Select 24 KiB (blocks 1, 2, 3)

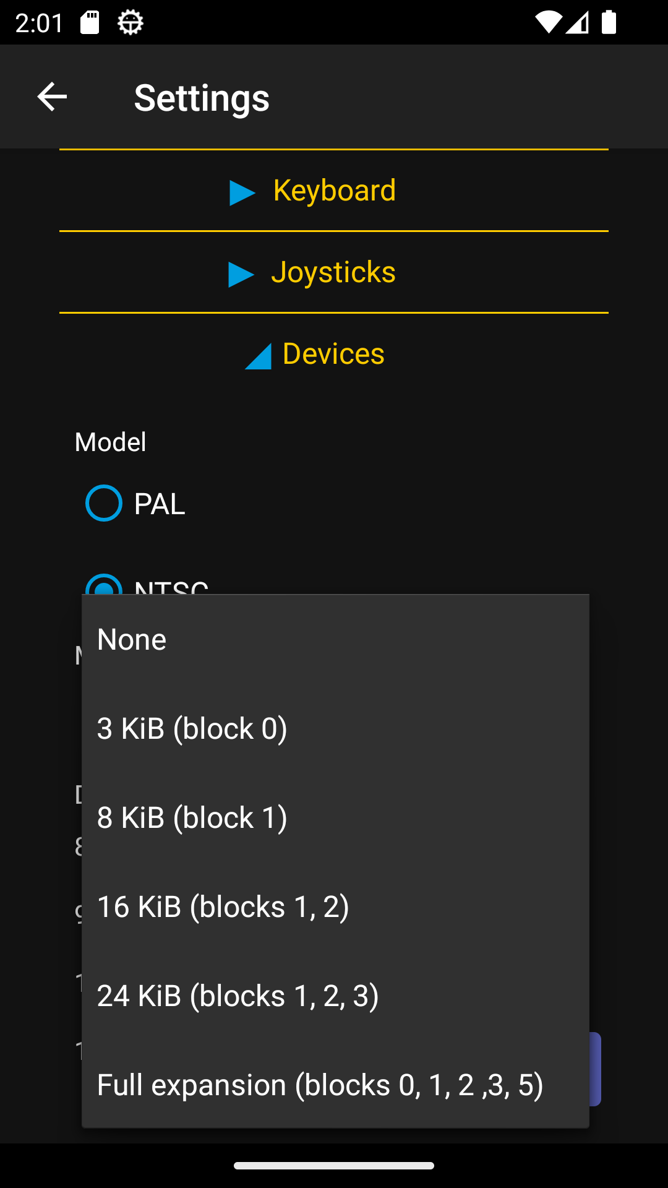click(x=335, y=996)
